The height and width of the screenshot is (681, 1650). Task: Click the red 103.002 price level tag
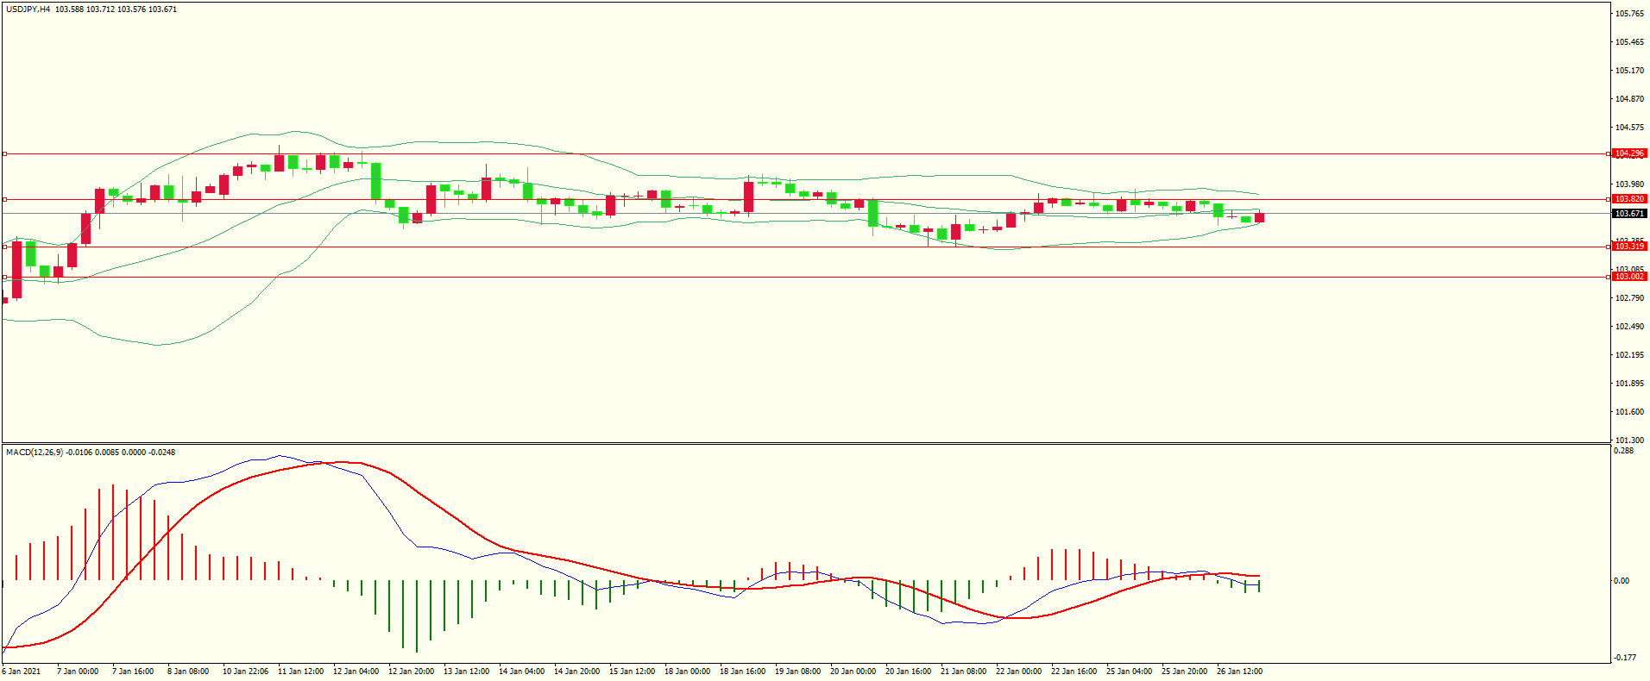tap(1629, 277)
